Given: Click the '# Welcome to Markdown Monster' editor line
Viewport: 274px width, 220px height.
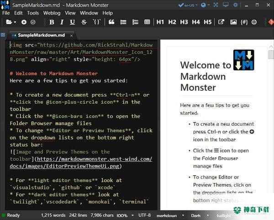Looking at the screenshot, I should 54,73.
